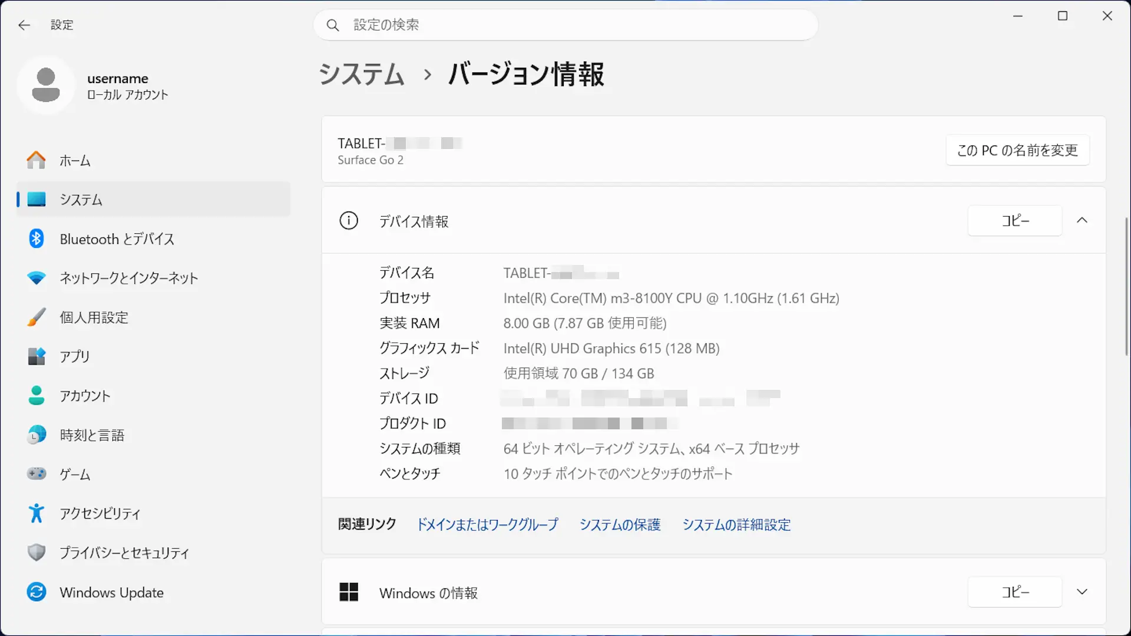Click the Home house icon

click(x=37, y=160)
